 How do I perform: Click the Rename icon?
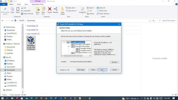click(x=55, y=9)
